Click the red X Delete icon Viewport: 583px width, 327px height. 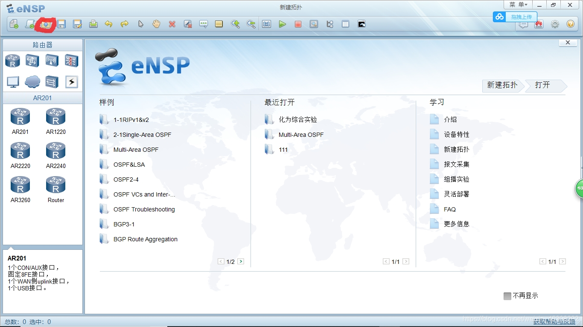tap(172, 24)
